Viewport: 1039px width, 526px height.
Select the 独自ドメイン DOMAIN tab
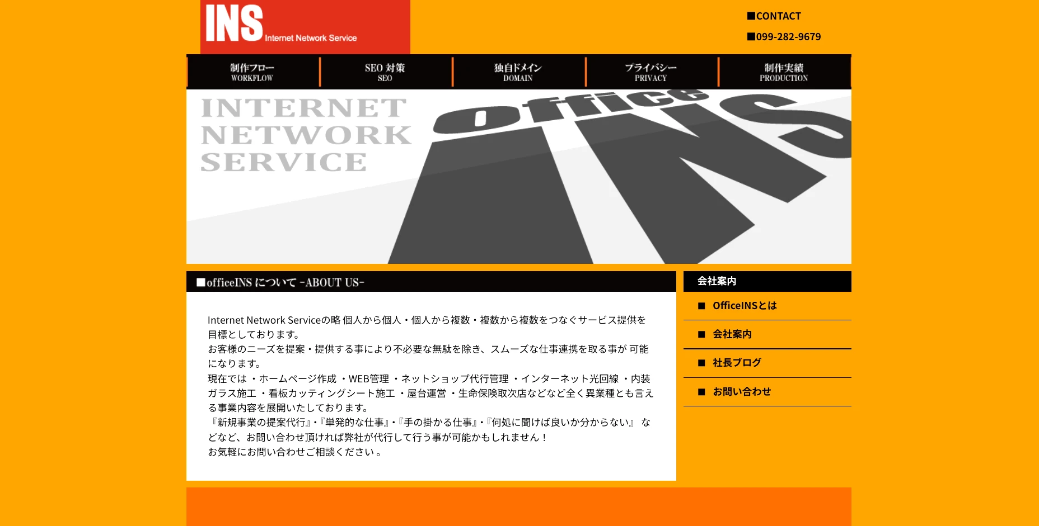(518, 72)
